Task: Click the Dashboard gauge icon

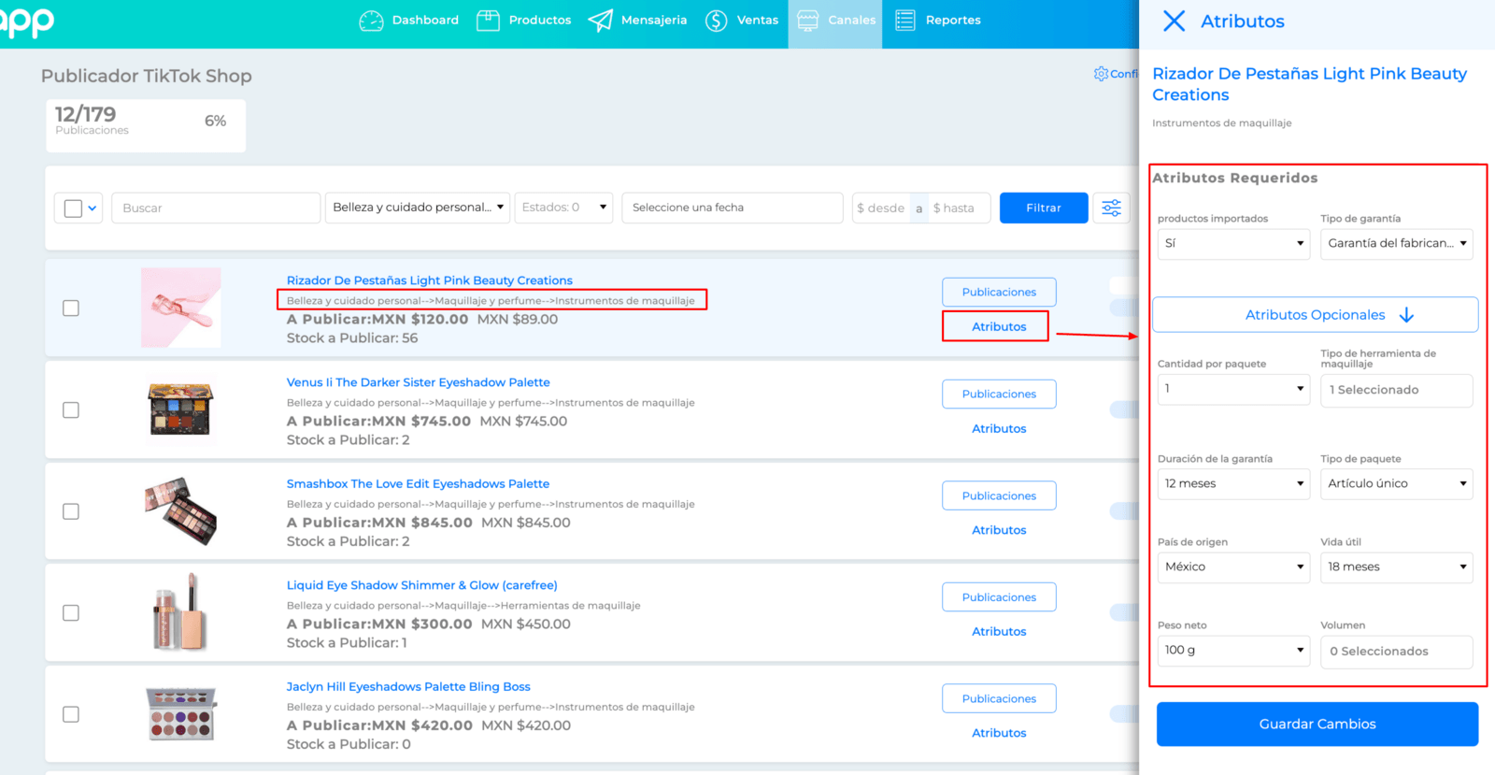Action: coord(371,21)
